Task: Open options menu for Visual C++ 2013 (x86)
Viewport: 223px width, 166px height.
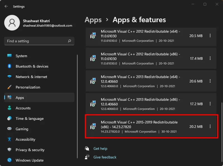Action: (210, 104)
